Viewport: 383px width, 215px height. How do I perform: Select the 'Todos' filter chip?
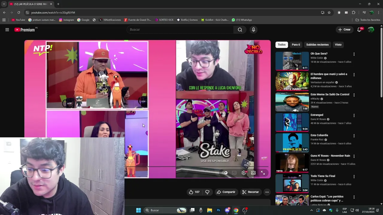pyautogui.click(x=282, y=44)
